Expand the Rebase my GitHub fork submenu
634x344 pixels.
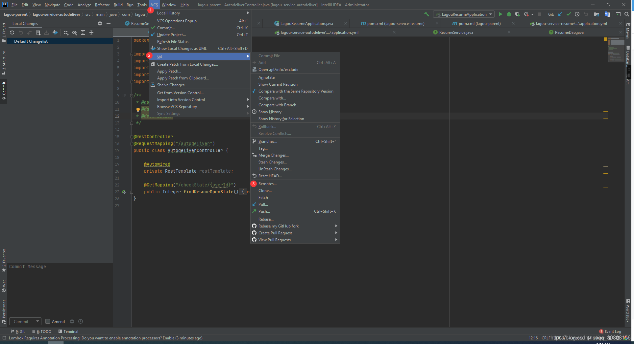click(295, 226)
